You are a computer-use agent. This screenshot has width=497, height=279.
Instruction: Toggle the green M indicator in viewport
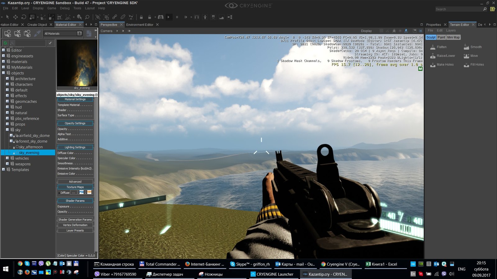[420, 69]
